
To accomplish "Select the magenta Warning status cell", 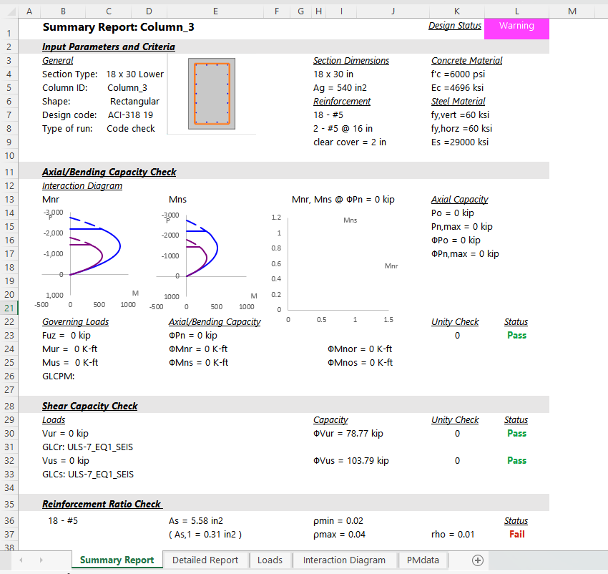I will coord(516,26).
